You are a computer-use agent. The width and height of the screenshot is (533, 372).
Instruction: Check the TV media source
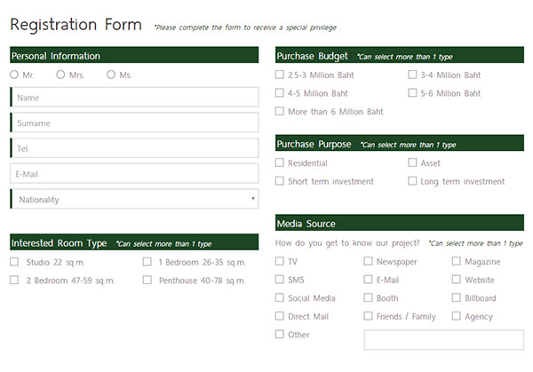(x=280, y=262)
